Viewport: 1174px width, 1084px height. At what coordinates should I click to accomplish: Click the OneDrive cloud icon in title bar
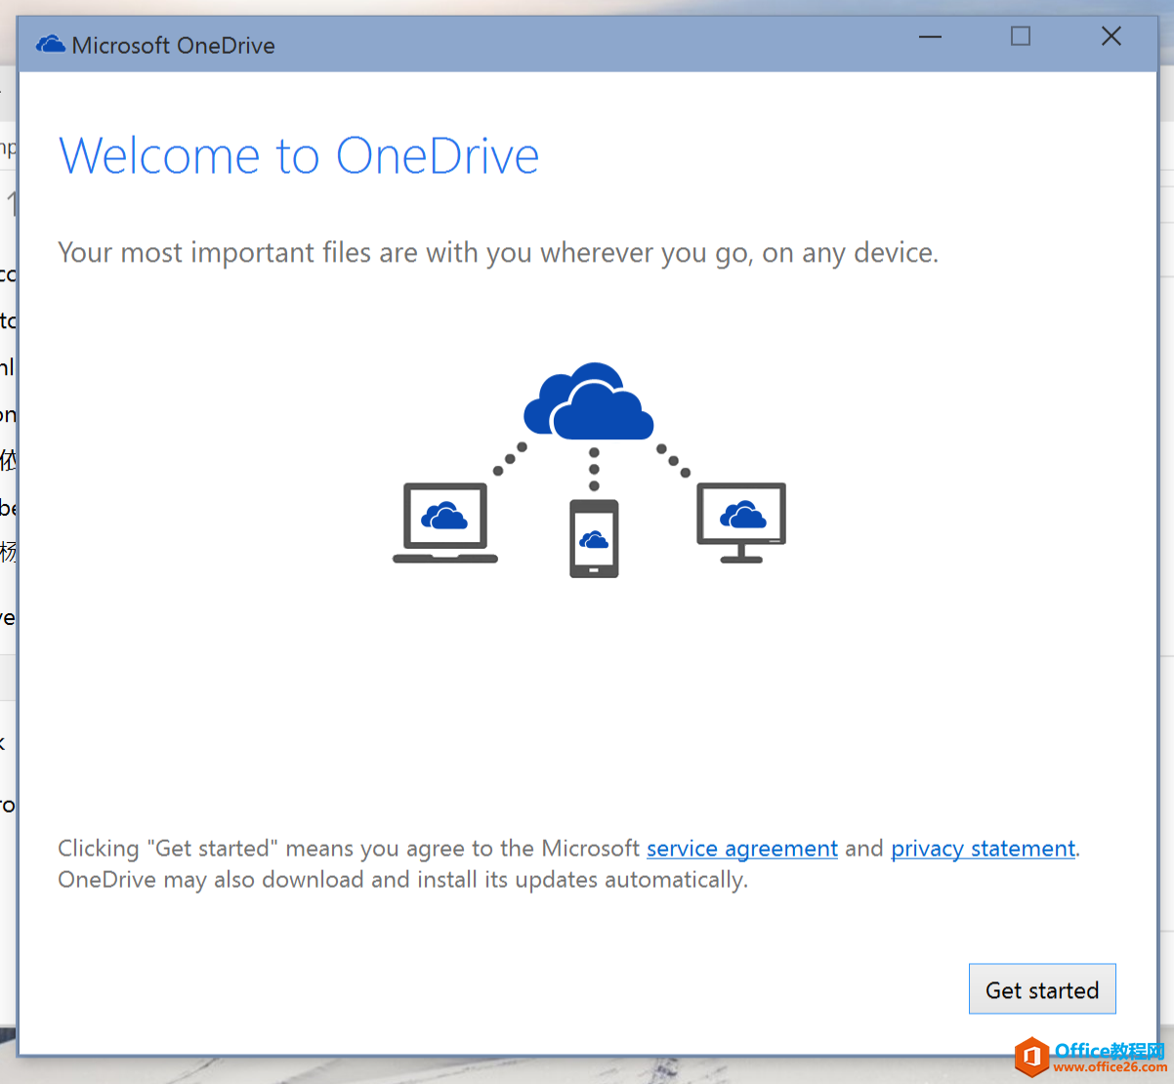pos(51,45)
